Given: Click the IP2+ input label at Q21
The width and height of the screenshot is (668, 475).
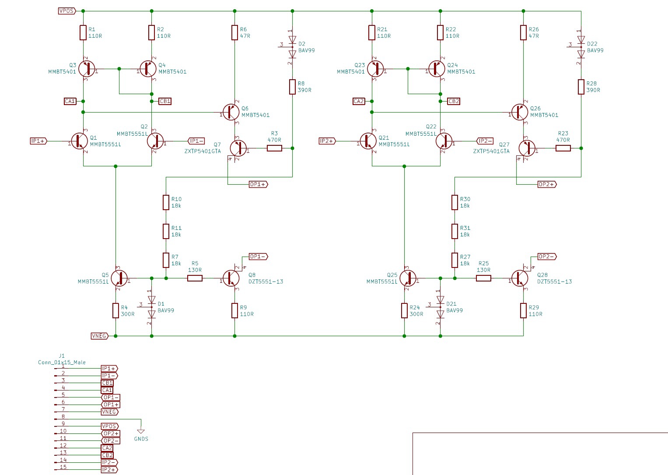Looking at the screenshot, I should (327, 141).
